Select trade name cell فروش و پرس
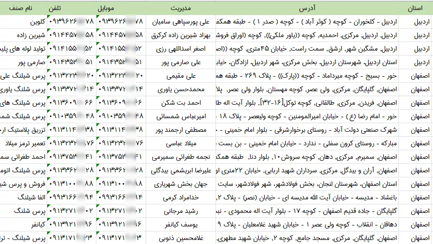The width and height of the screenshot is (433, 244). pyautogui.click(x=24, y=184)
